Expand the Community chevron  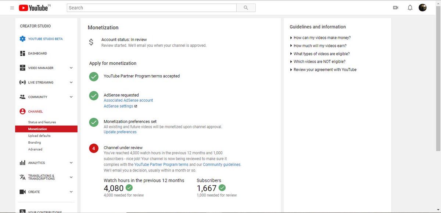71,97
